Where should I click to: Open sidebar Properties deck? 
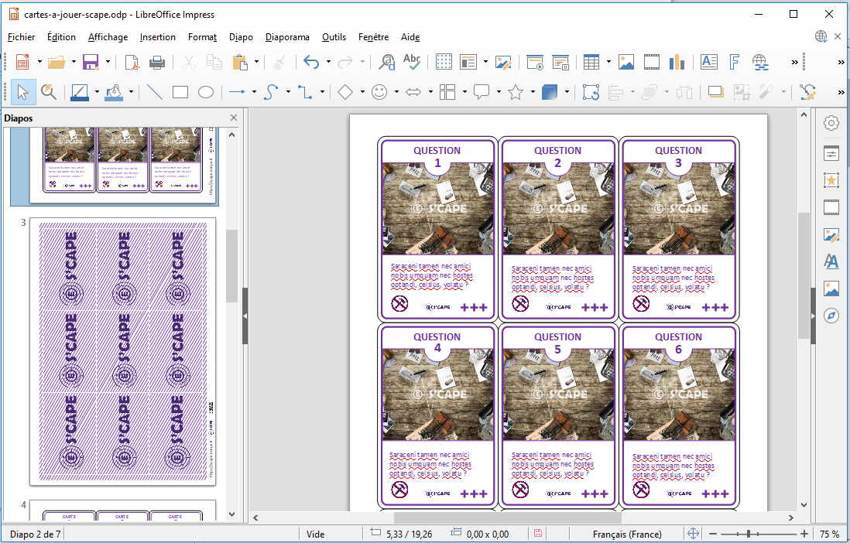pos(831,153)
